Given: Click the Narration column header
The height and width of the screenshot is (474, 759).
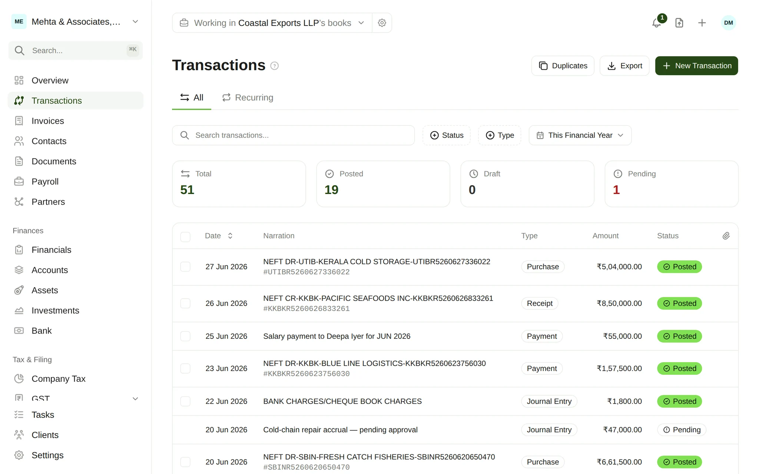Looking at the screenshot, I should coord(279,236).
